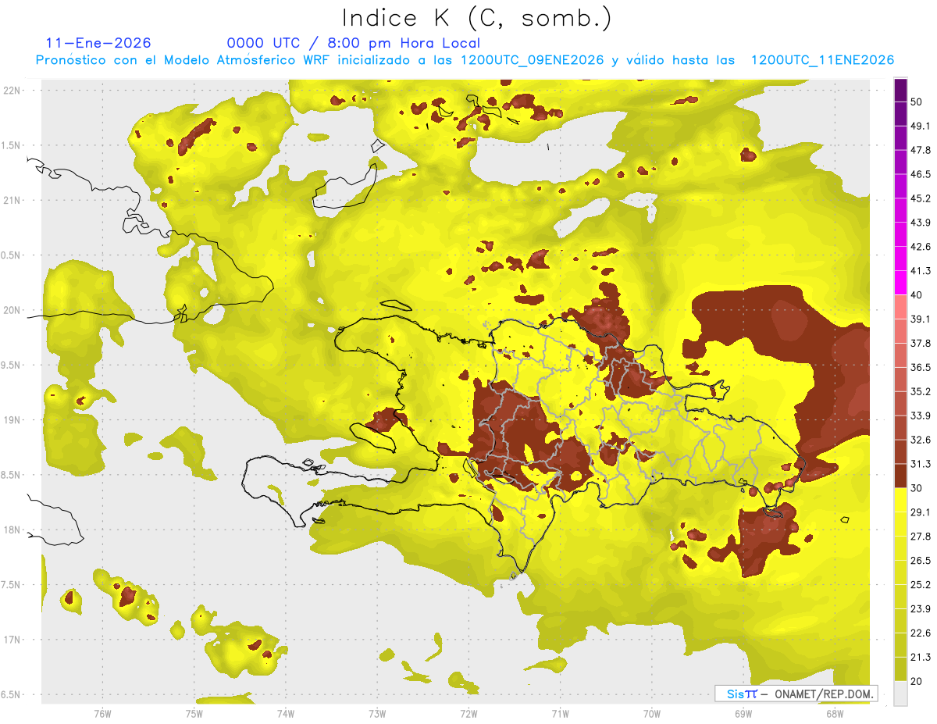Click the colorbar value '27.8'
The image size is (937, 724).
[921, 537]
